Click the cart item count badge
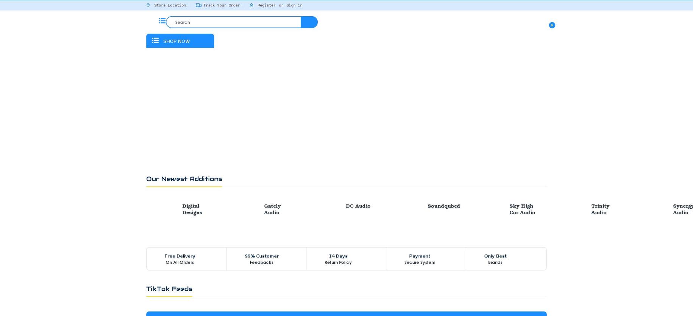This screenshot has width=693, height=316. point(552,25)
